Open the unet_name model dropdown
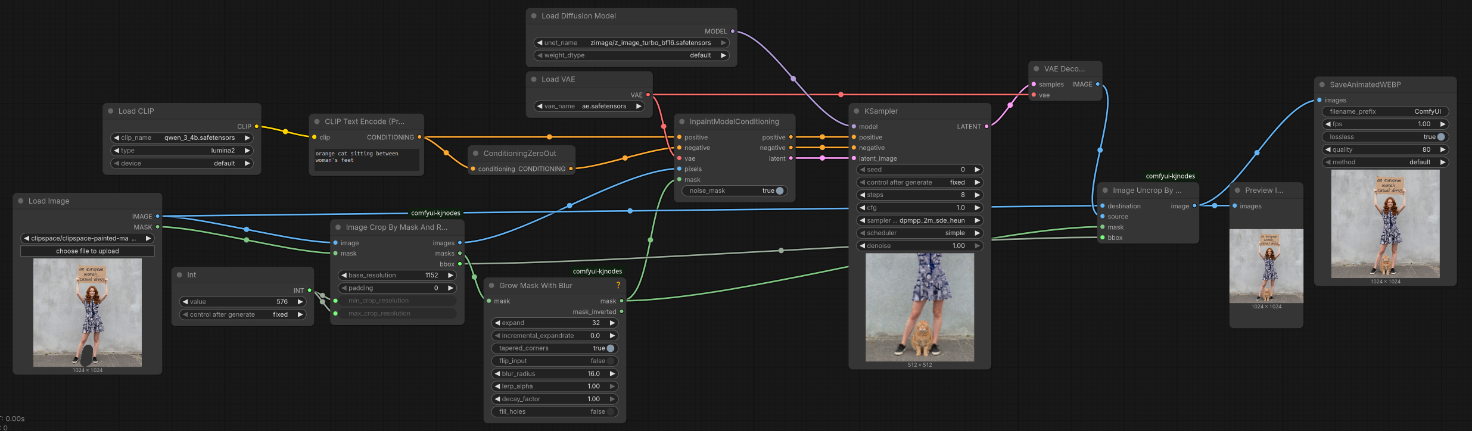Viewport: 1472px width, 431px height. tap(631, 43)
